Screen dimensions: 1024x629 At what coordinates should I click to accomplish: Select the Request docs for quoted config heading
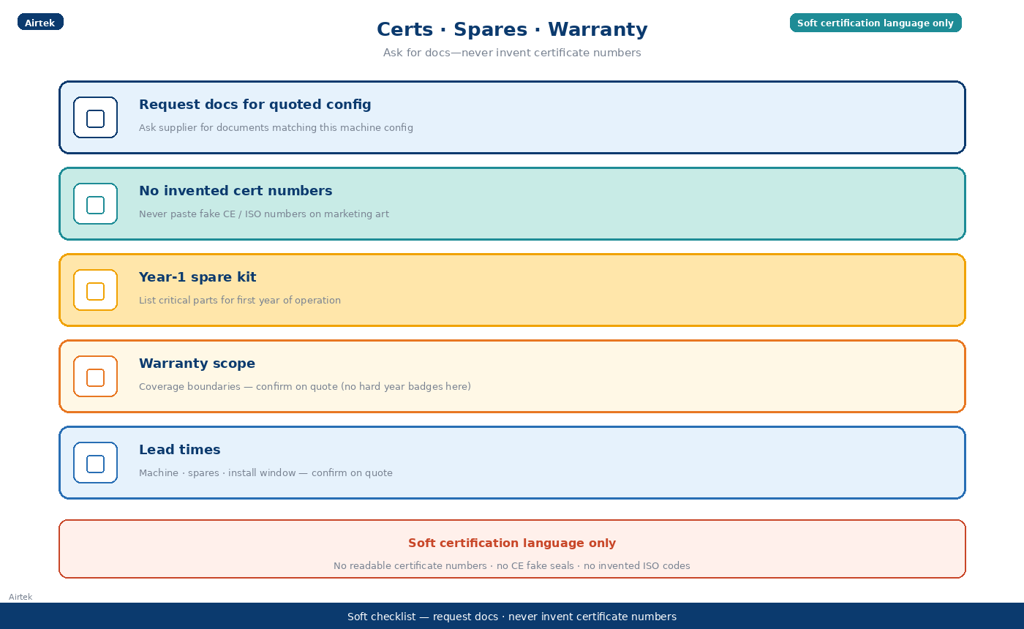[255, 105]
